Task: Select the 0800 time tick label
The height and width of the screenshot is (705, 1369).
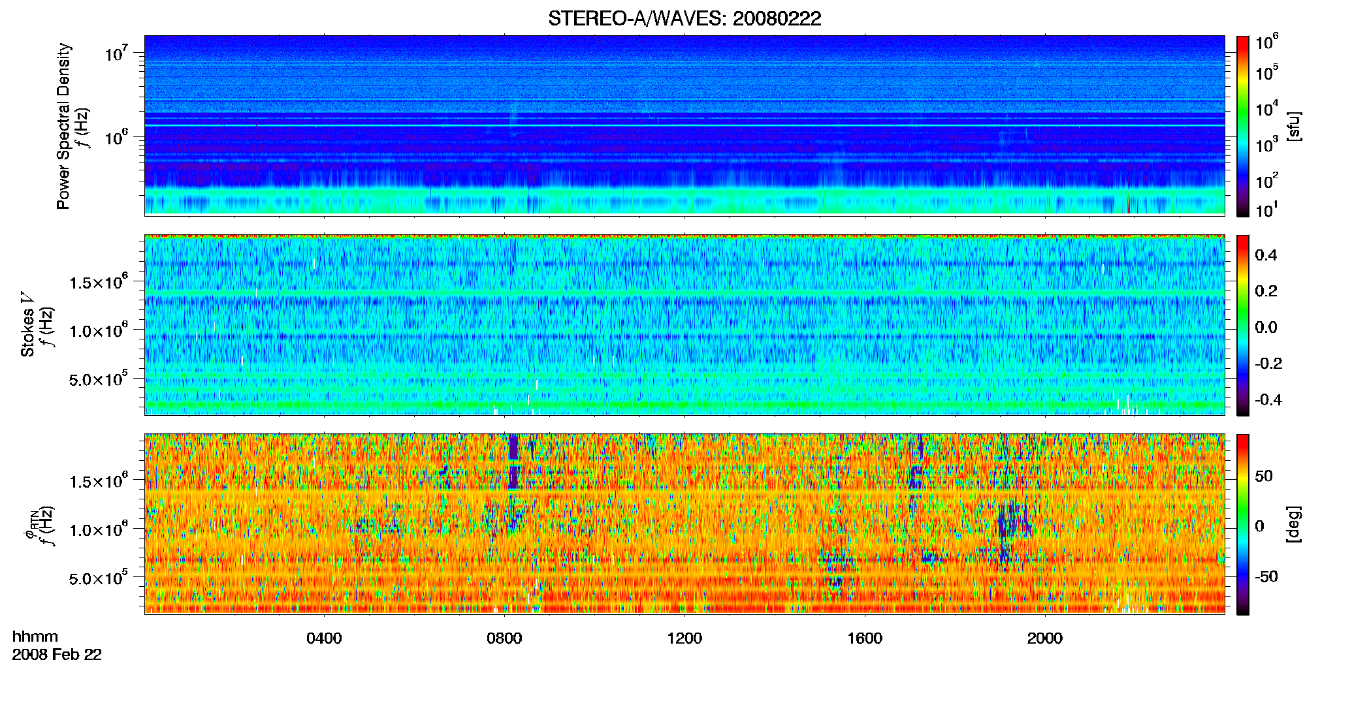Action: pyautogui.click(x=504, y=638)
